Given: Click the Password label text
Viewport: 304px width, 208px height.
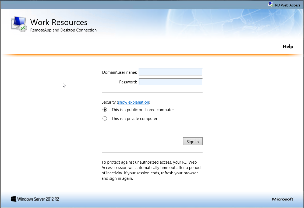Looking at the screenshot, I should tap(128, 82).
